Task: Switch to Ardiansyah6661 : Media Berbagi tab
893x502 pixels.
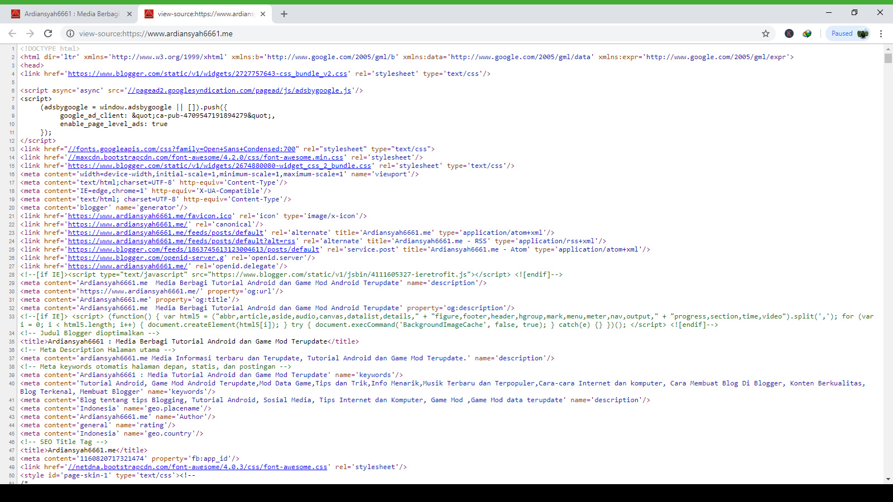Action: (71, 14)
